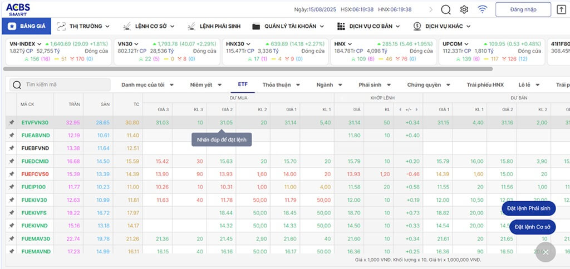Click the upload arrow icon beside Đăng nhập
Image resolution: width=570 pixels, height=269 pixels.
click(561, 9)
